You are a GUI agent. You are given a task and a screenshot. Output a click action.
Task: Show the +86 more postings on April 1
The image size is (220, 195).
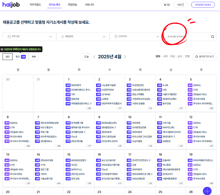pos(89,108)
